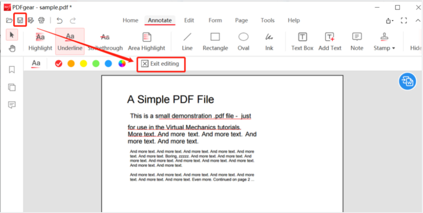
Task: Open the Tools tab
Action: [x=267, y=20]
